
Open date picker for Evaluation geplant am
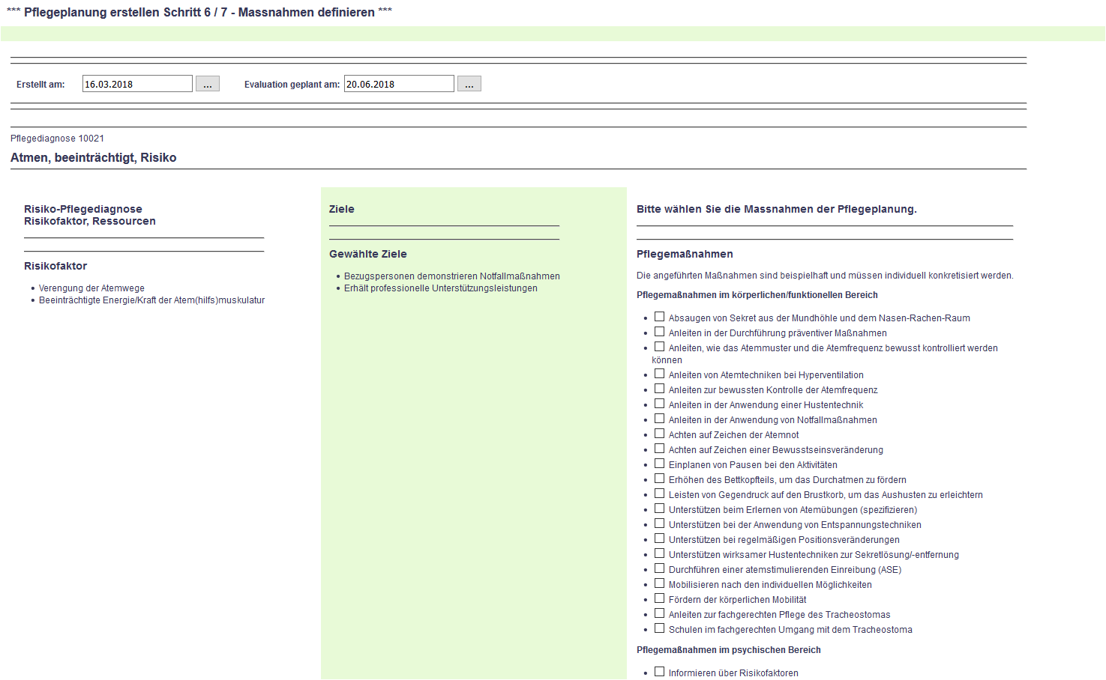pos(469,84)
